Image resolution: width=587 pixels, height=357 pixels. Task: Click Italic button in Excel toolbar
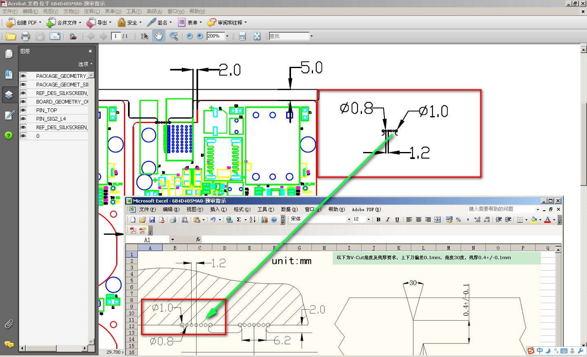(x=388, y=220)
